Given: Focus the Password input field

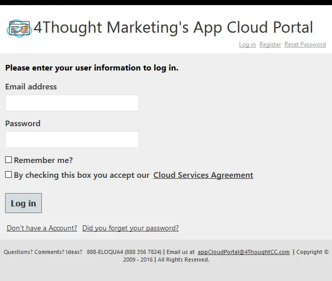Looking at the screenshot, I should [72, 140].
